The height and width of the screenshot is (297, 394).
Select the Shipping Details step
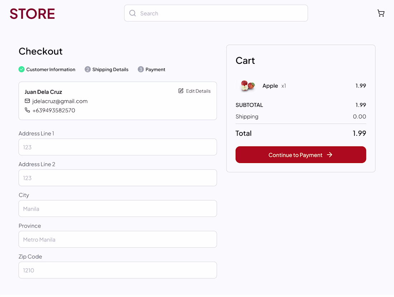coord(110,70)
